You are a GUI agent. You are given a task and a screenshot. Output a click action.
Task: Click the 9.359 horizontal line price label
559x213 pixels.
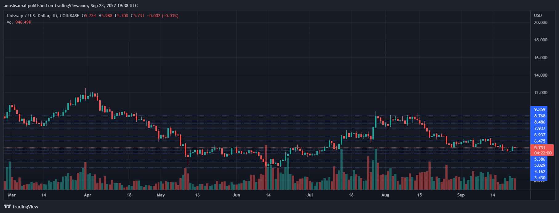click(x=540, y=109)
